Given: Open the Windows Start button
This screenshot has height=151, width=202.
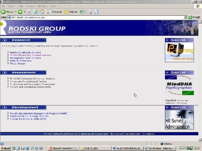Looking at the screenshot, I should pyautogui.click(x=5, y=148).
